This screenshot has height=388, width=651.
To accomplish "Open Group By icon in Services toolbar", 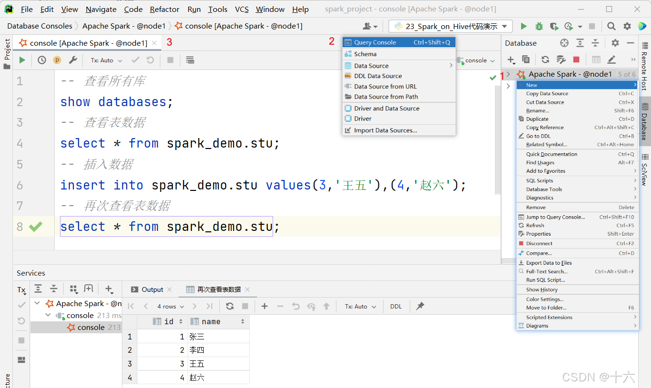I will click(x=73, y=289).
